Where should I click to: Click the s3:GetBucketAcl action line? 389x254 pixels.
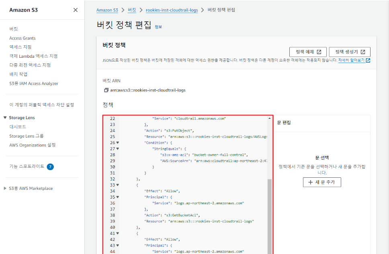click(172, 215)
